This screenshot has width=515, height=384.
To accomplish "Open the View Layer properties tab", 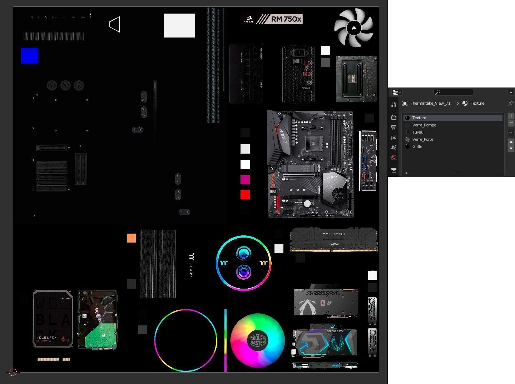I will click(394, 137).
